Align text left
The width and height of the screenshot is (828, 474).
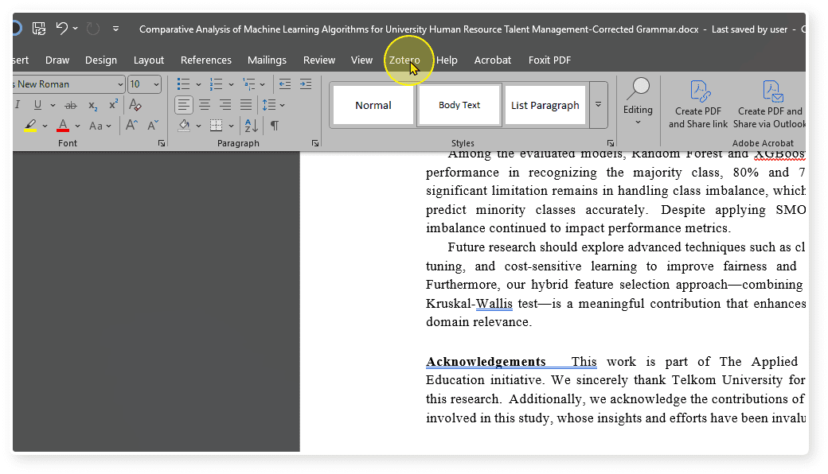(x=184, y=105)
